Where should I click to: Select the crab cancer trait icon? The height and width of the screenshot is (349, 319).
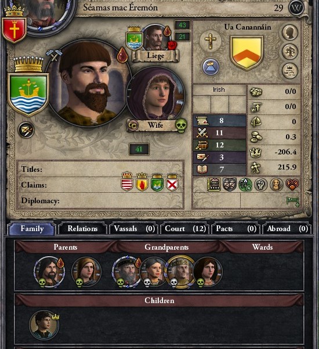[x=292, y=185]
